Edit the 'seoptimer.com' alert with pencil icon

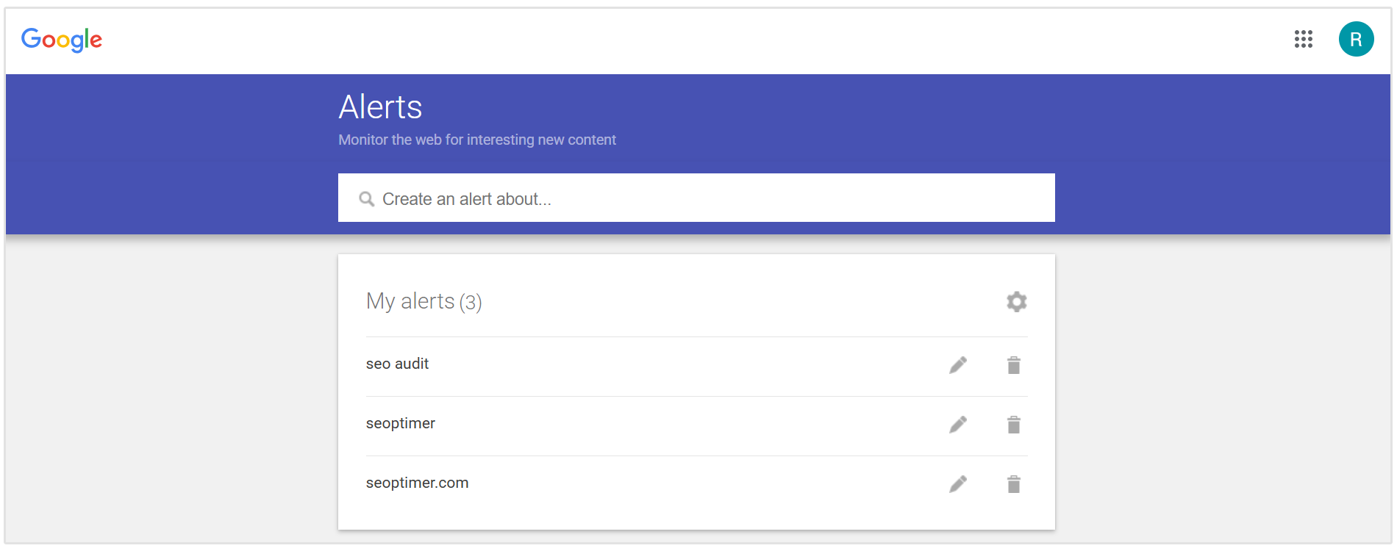click(x=958, y=483)
